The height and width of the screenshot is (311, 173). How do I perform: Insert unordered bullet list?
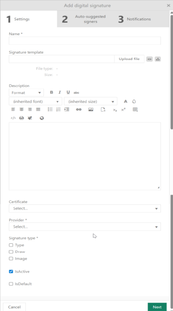[x=50, y=109]
